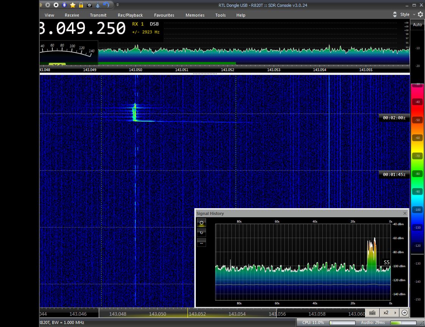Click the Stop button in the quick access toolbar
The image size is (425, 327).
(x=56, y=5)
